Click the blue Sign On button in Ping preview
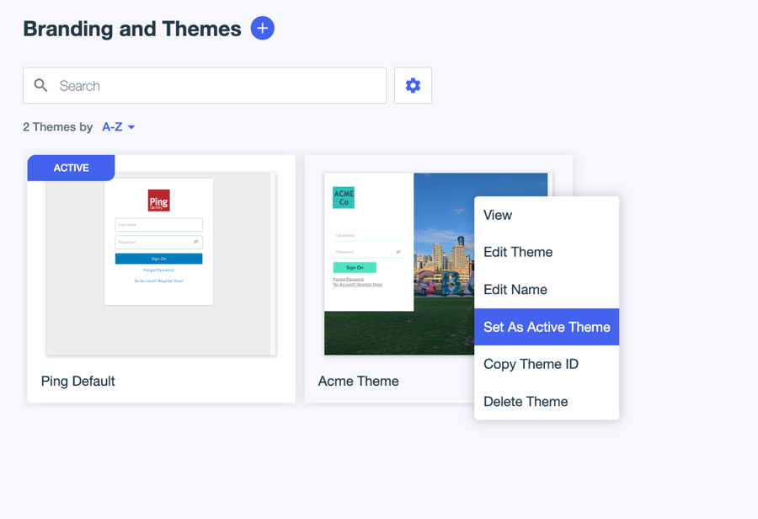The image size is (758, 519). (158, 259)
